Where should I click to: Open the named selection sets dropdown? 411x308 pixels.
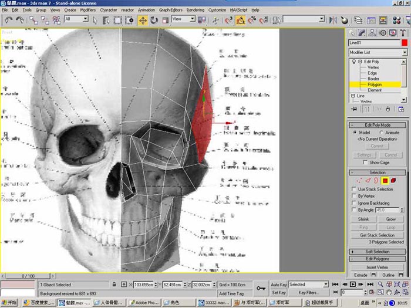[x=322, y=19]
